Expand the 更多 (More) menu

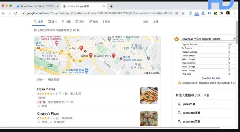[107, 22]
